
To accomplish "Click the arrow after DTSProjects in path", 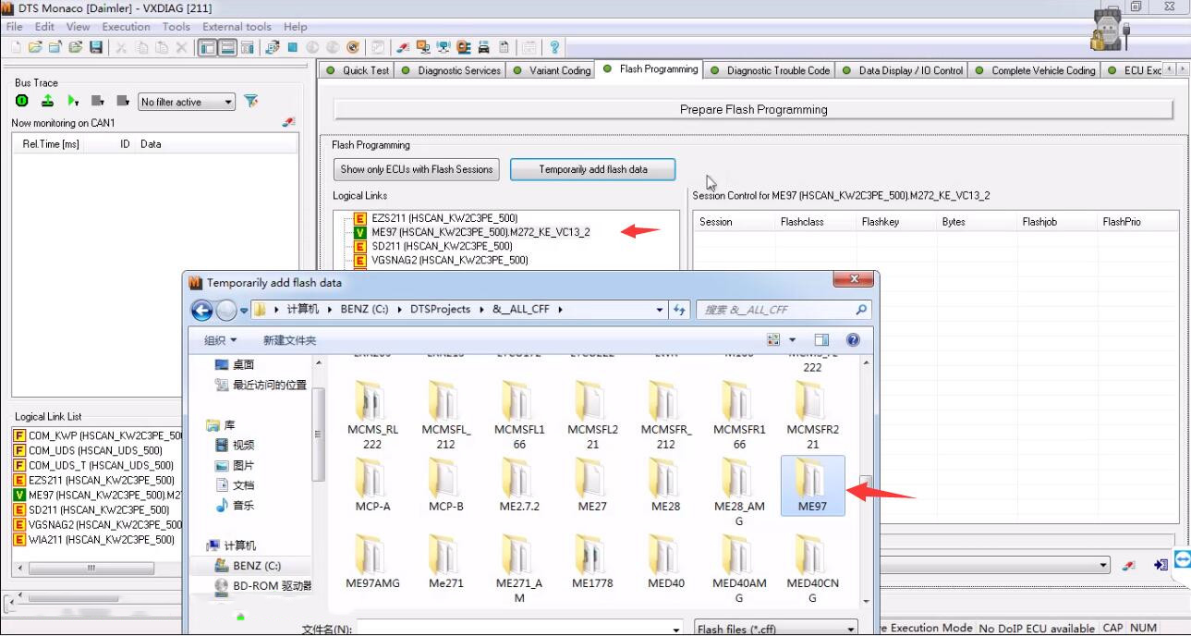I will 482,310.
